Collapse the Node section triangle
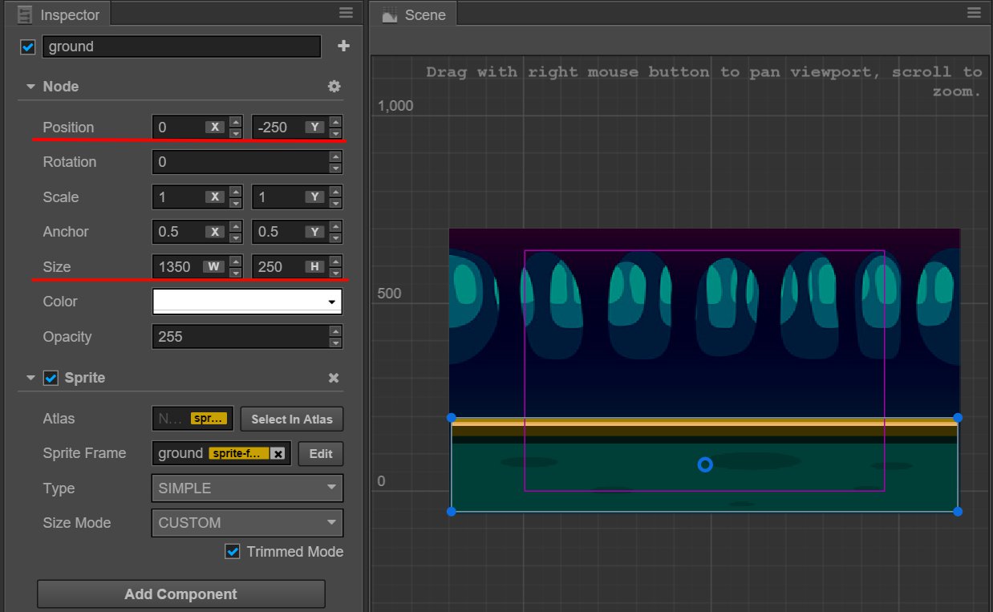 (x=30, y=87)
